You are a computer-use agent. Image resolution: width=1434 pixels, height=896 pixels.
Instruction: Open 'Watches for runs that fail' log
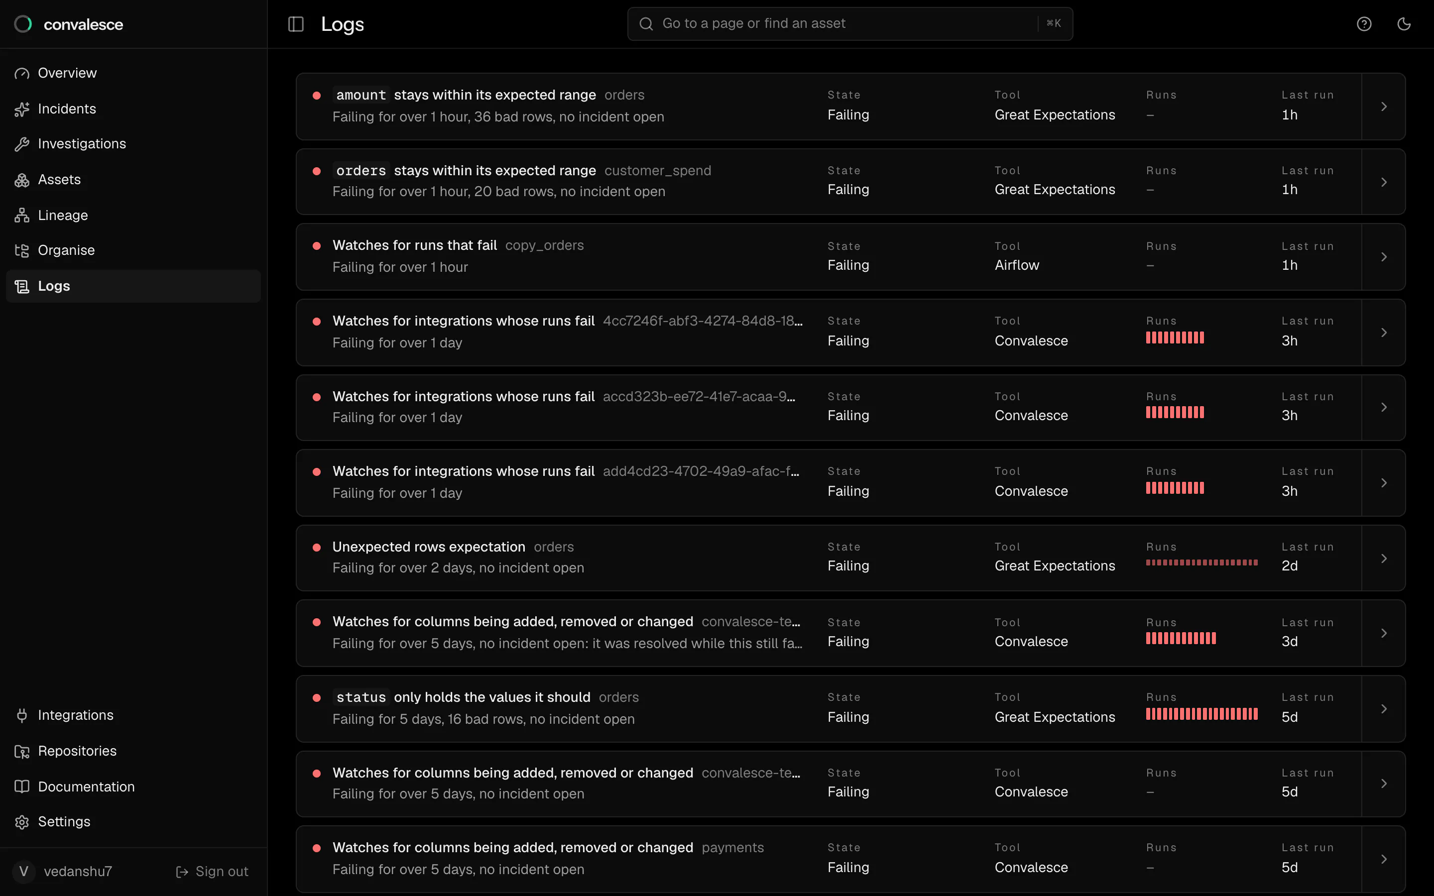coord(850,257)
